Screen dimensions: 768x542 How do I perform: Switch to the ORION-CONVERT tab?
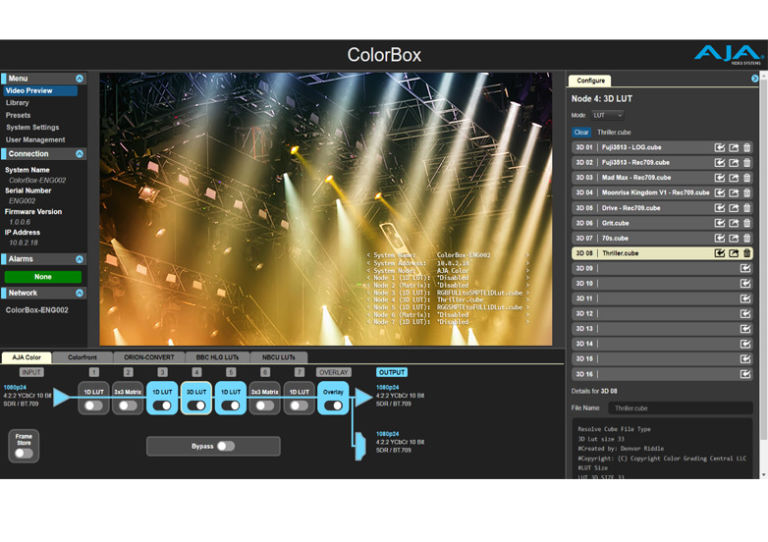coord(149,357)
